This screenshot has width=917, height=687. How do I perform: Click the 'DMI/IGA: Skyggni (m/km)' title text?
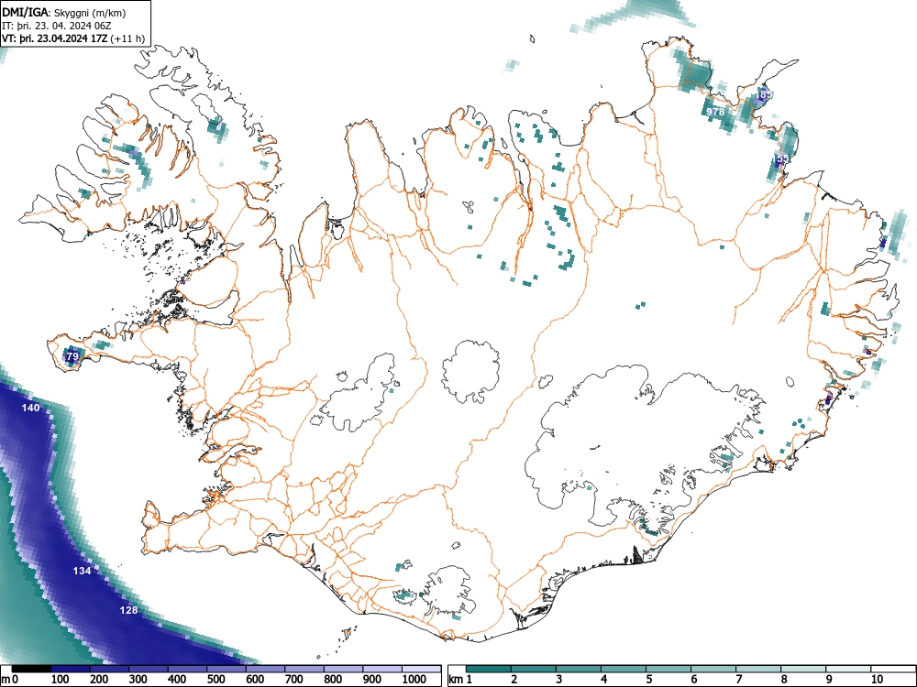point(64,13)
